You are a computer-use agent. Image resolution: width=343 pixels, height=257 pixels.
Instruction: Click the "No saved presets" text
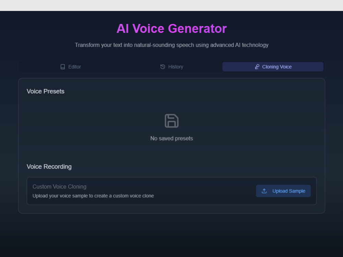(x=171, y=138)
